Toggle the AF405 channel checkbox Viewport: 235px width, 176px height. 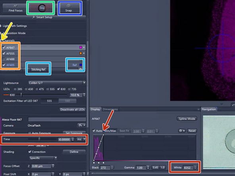click(x=4, y=65)
